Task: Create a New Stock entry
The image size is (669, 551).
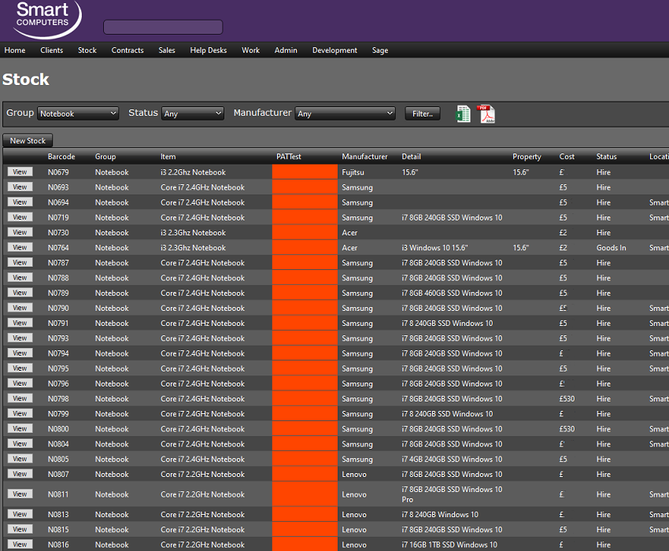Action: point(28,141)
